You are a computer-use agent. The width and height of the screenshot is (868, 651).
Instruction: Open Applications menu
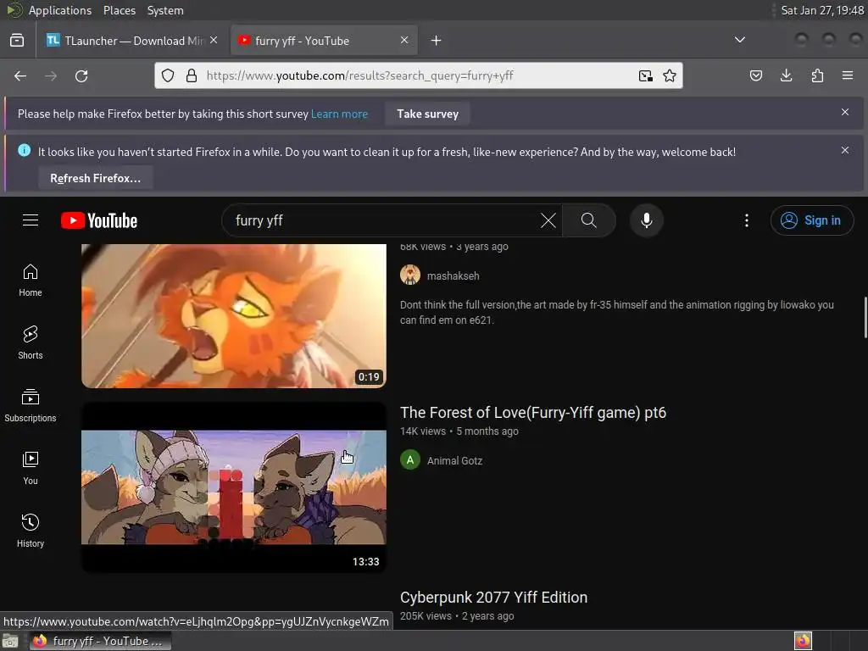click(x=60, y=10)
